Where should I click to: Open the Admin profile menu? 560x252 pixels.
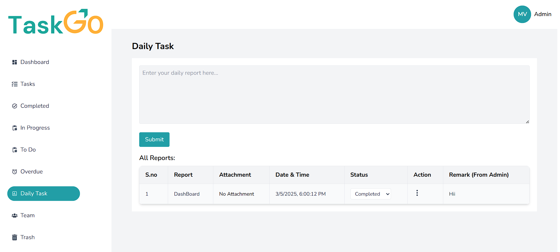point(542,14)
